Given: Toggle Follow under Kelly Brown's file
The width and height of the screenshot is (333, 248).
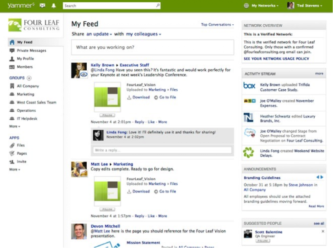Looking at the screenshot, I should pyautogui.click(x=107, y=115).
